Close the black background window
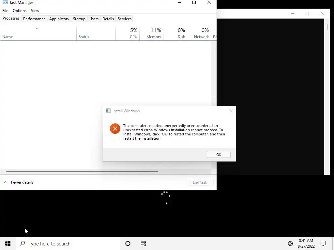 (322, 13)
